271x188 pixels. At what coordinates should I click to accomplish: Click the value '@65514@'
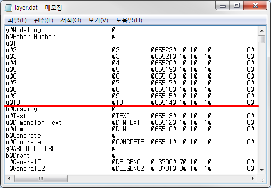[x=164, y=102]
